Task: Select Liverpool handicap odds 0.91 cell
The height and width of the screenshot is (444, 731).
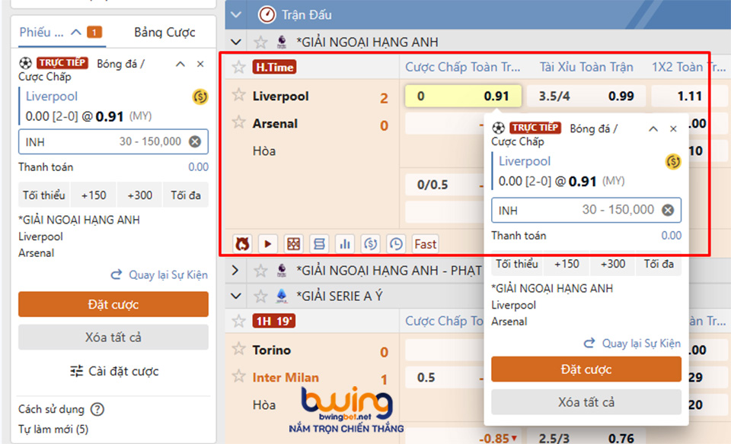Action: tap(463, 97)
